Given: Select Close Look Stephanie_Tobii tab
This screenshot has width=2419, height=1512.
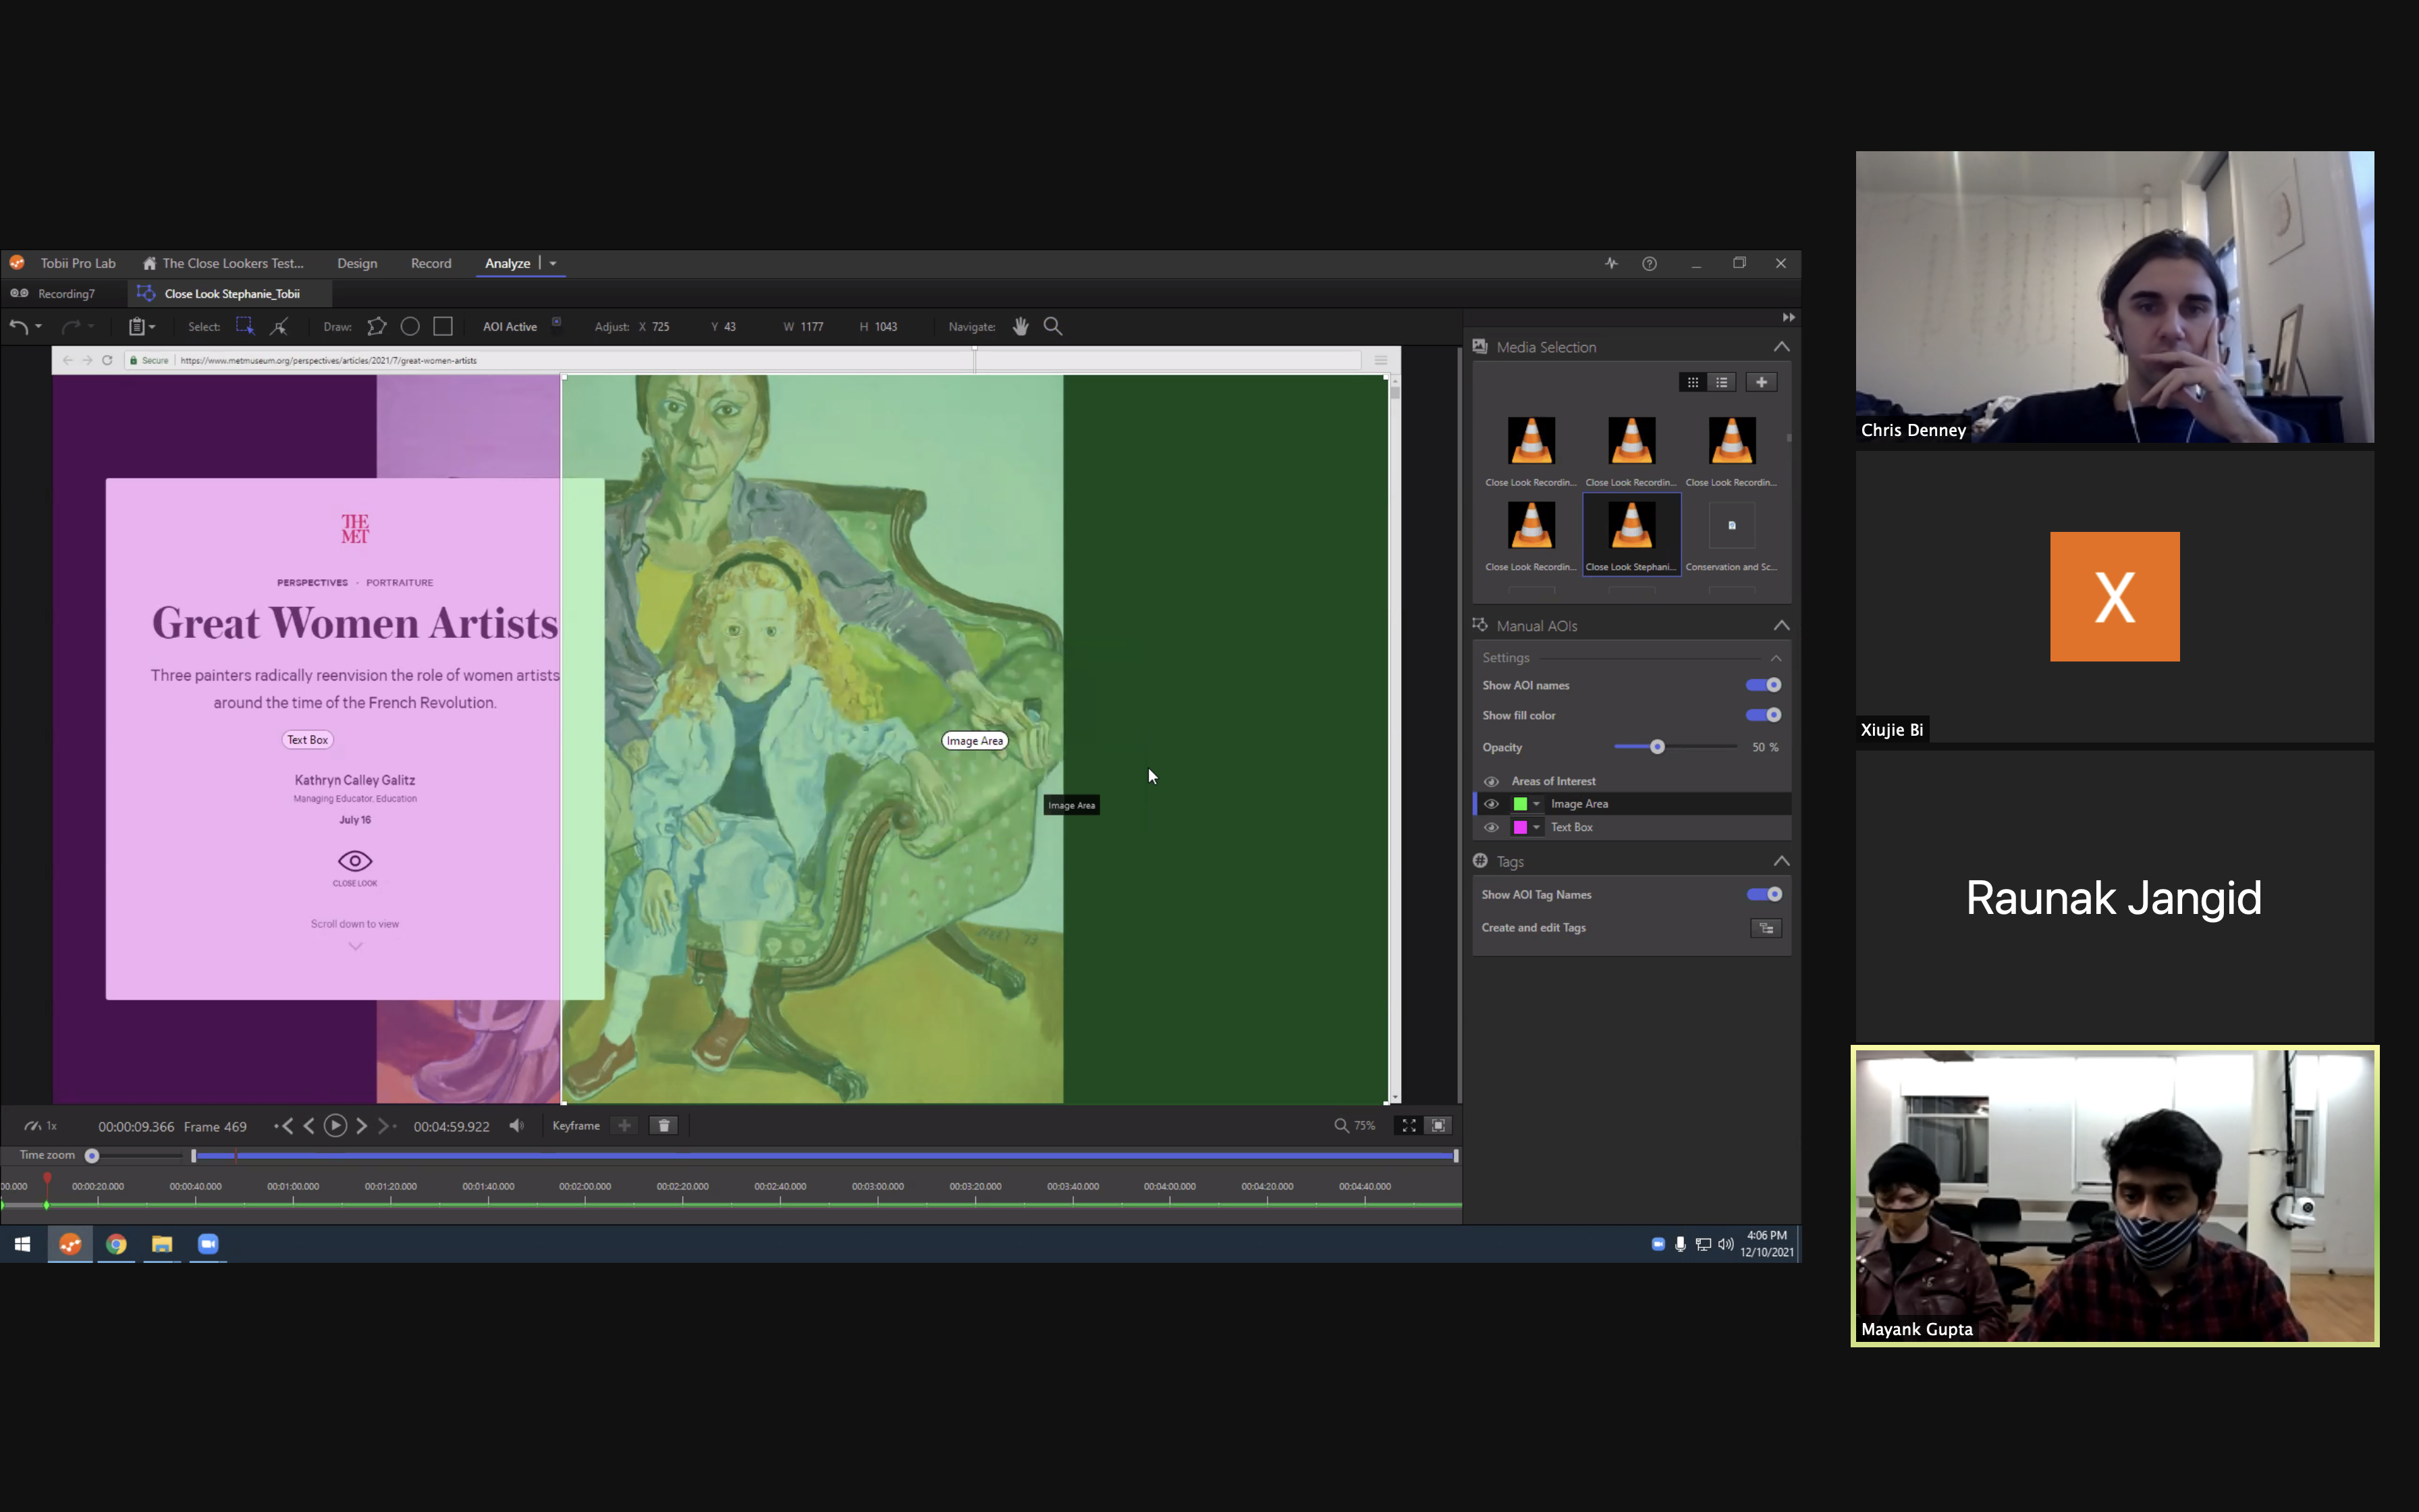Looking at the screenshot, I should click(x=231, y=294).
